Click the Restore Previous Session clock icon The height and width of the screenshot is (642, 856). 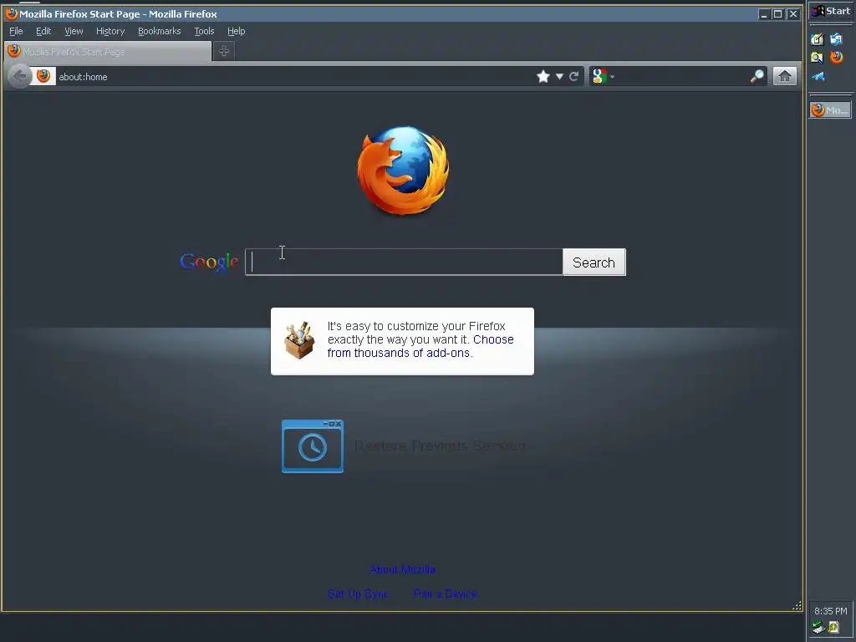pyautogui.click(x=313, y=446)
